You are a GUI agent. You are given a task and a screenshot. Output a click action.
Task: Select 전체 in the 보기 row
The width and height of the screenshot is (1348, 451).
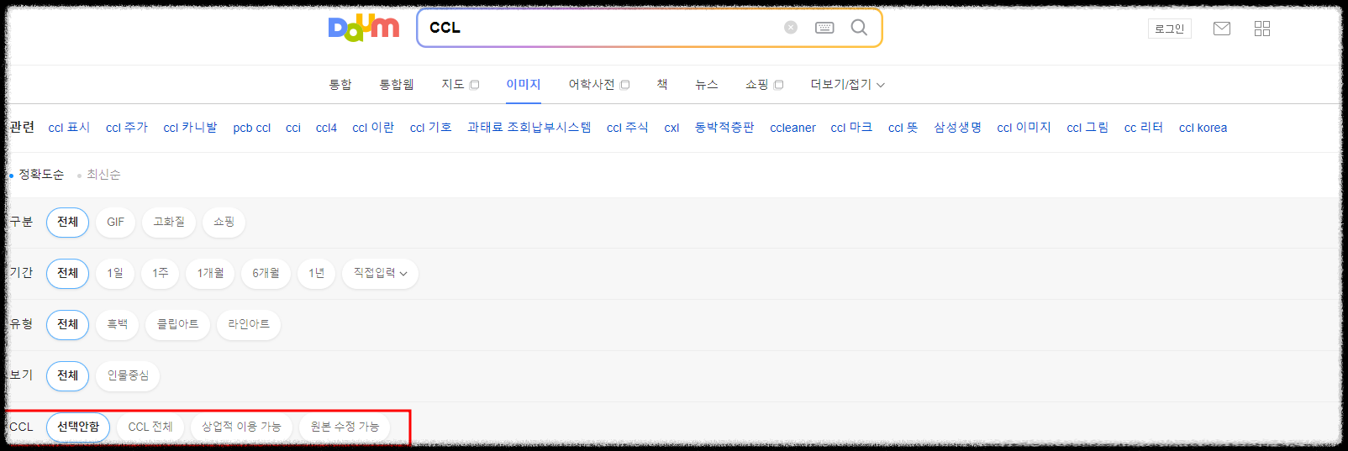pyautogui.click(x=67, y=376)
